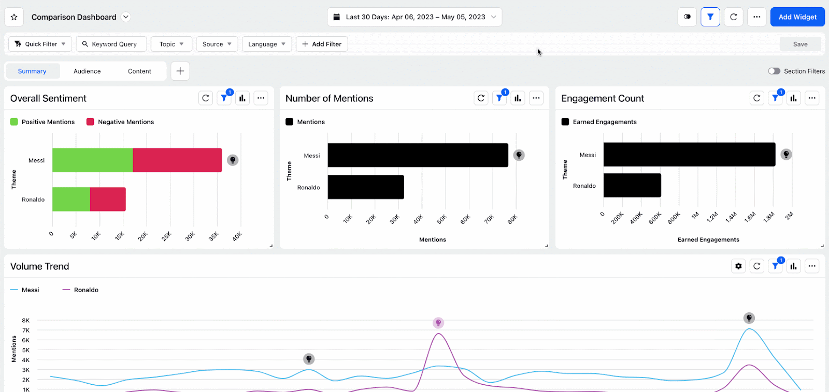The image size is (829, 392).
Task: Click the Add Filter button
Action: point(322,44)
